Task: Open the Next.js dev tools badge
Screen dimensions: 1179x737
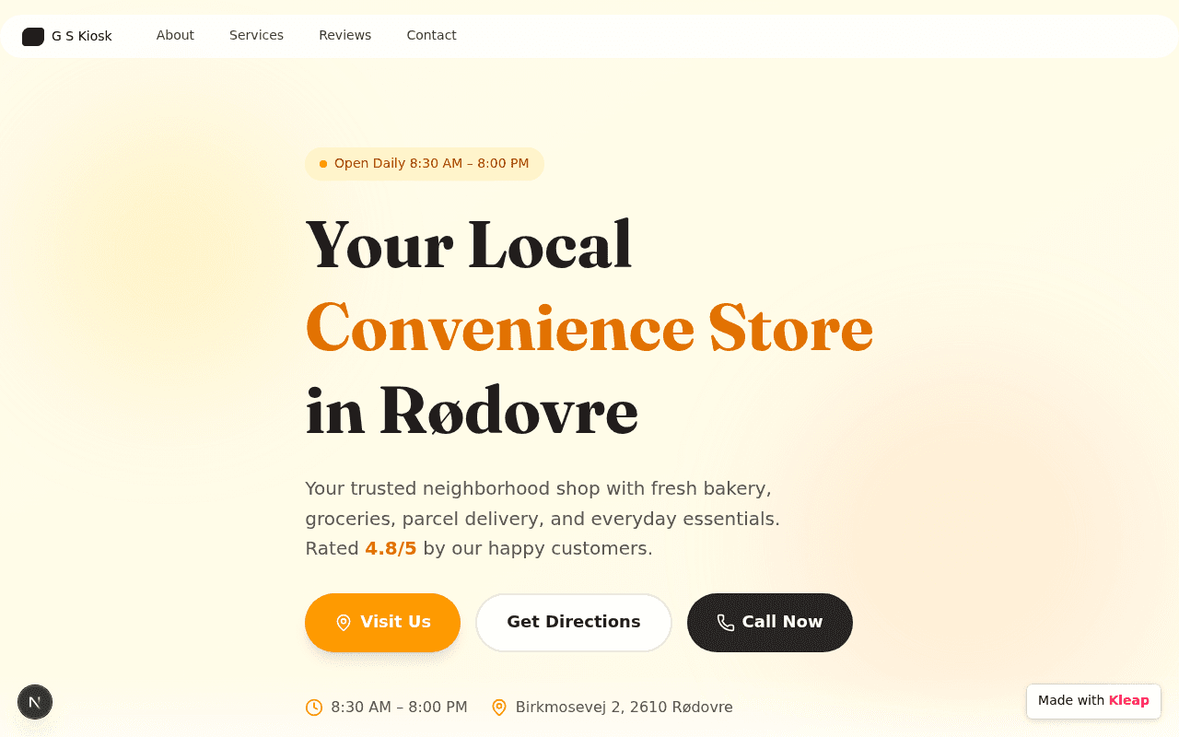Action: tap(35, 702)
